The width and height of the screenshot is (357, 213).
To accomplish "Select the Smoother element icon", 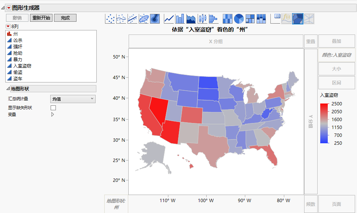I will [x=121, y=19].
